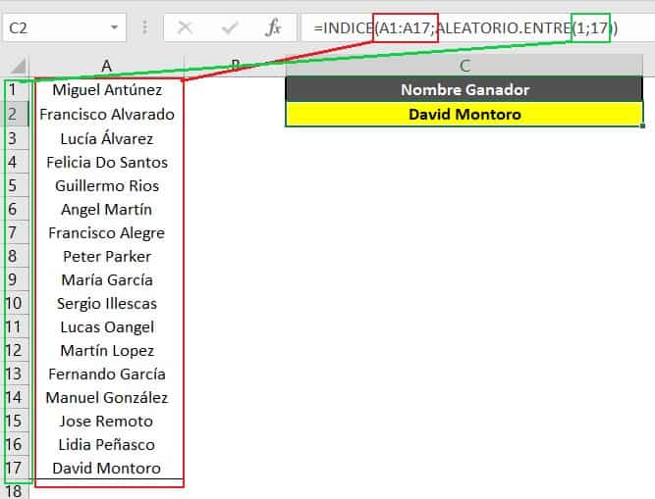Select row 9 header
655x499 pixels.
15,279
